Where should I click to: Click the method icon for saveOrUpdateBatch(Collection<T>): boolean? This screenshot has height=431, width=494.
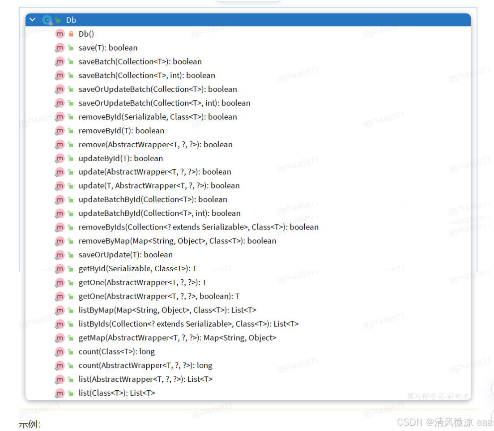pos(60,89)
